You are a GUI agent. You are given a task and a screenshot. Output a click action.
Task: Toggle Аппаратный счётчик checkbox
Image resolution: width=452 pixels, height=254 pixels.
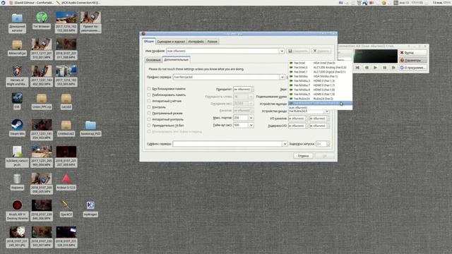pos(149,101)
